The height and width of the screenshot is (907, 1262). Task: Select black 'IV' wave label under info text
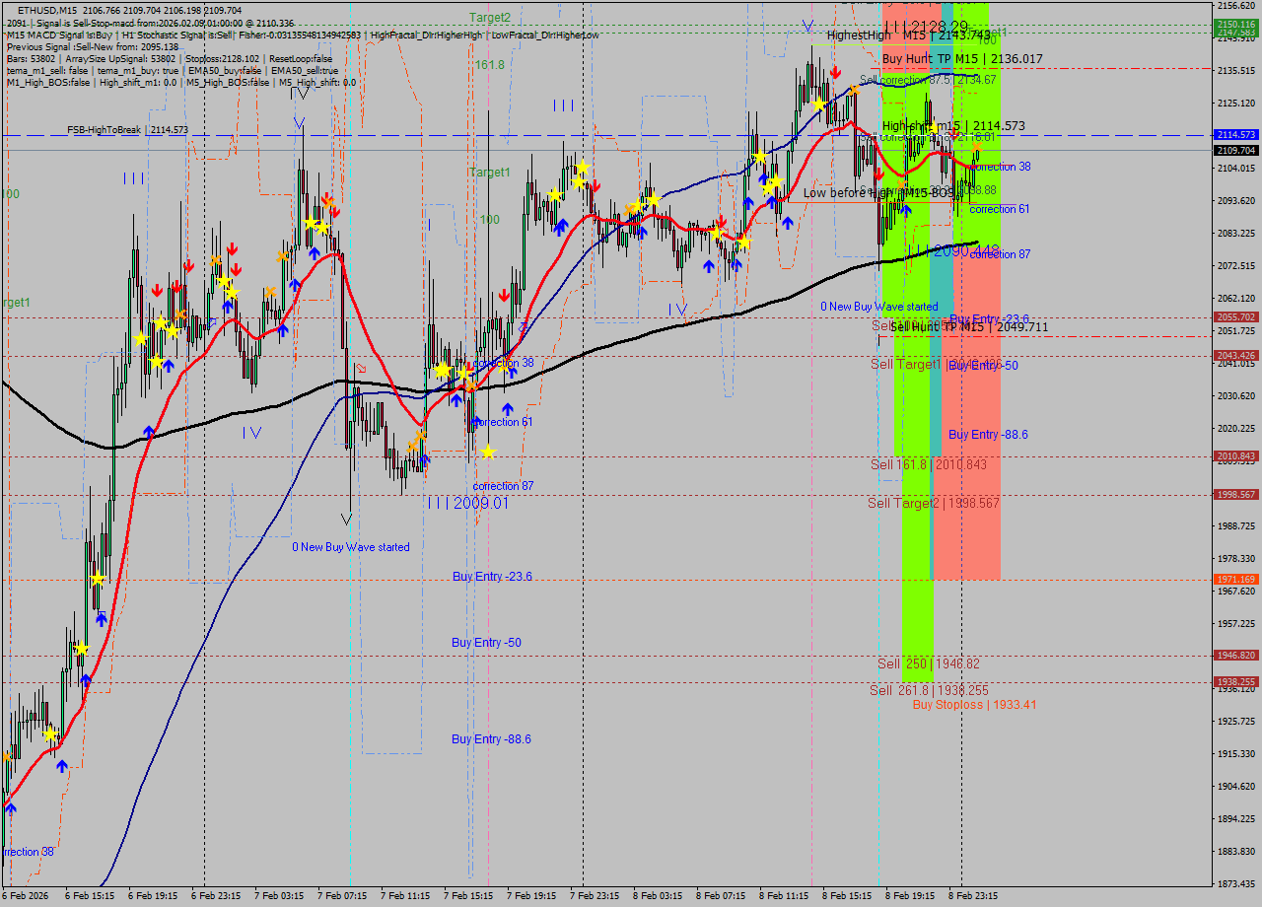[x=302, y=93]
